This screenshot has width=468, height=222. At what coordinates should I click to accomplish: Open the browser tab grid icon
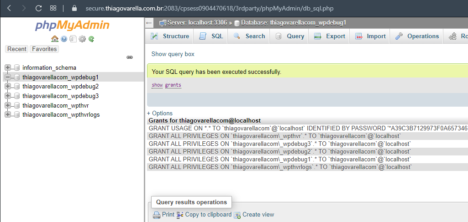(x=53, y=8)
